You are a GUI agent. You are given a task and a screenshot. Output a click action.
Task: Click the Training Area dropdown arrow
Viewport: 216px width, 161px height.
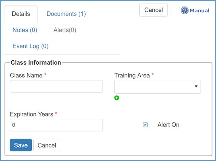pyautogui.click(x=196, y=87)
